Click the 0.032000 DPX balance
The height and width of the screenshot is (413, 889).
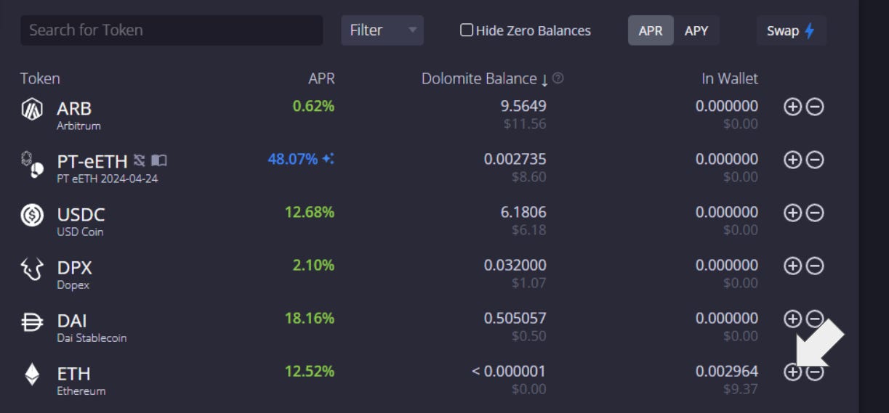coord(515,266)
